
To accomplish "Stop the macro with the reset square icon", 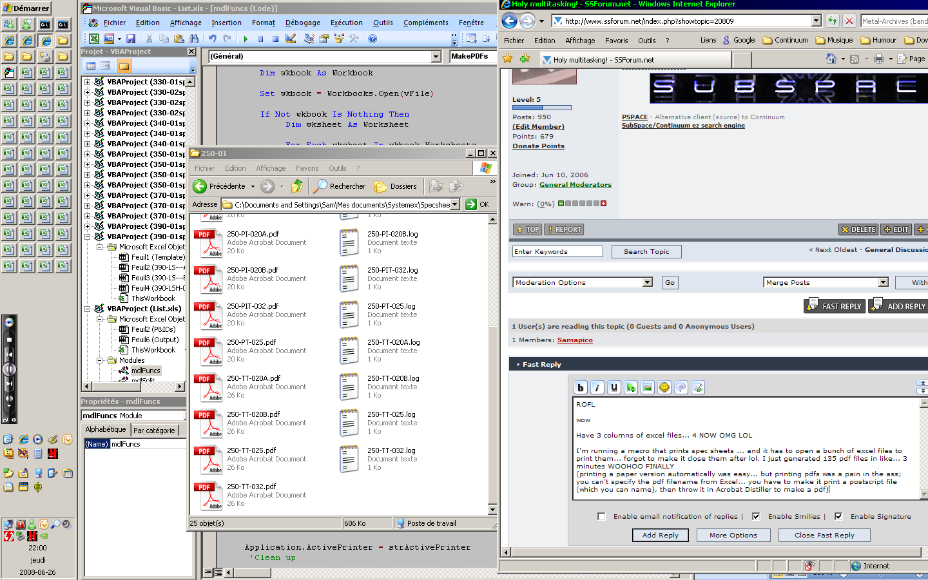I will pos(275,39).
